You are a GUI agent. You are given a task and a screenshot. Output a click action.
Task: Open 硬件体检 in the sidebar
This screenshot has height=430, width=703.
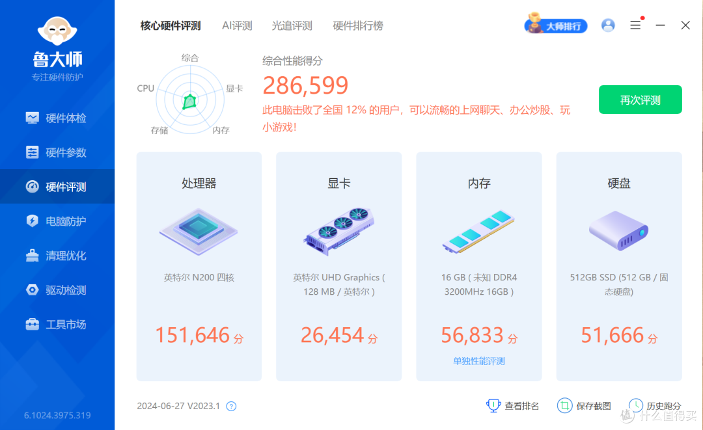(x=57, y=118)
